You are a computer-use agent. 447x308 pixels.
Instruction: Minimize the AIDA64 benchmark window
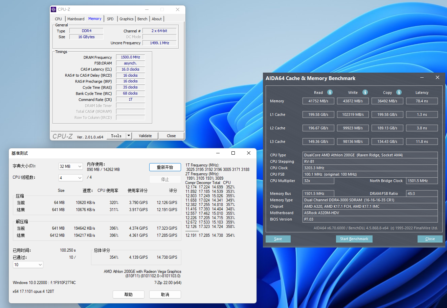click(422, 78)
